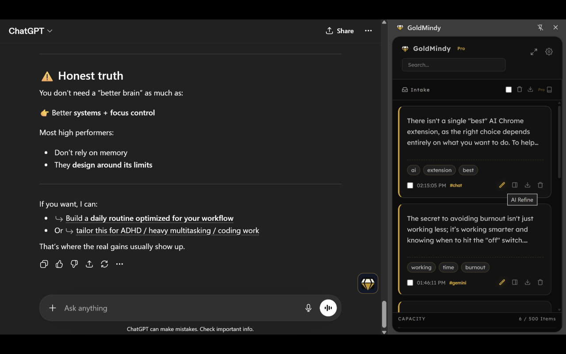This screenshot has height=354, width=566.
Task: Click the '02:15:05 PM' timestamp
Action: pyautogui.click(x=431, y=185)
